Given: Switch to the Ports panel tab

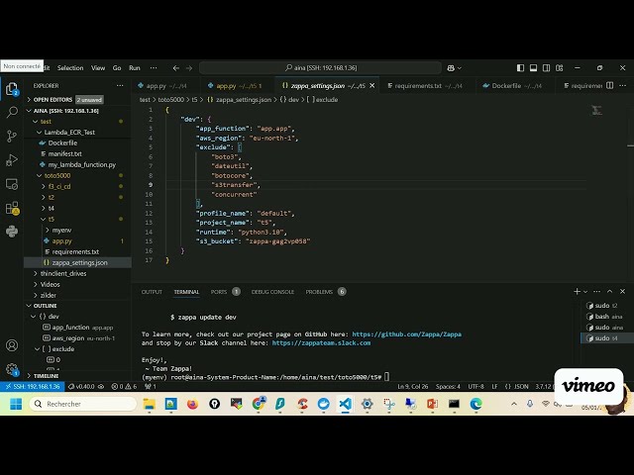Looking at the screenshot, I should (x=219, y=292).
